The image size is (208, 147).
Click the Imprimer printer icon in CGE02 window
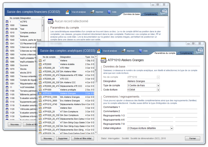click(x=92, y=12)
